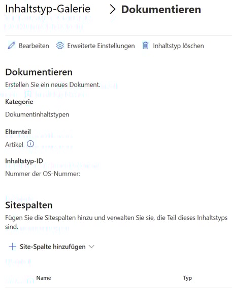Click text 'Nummer der OS-Nummer:'

43,174
